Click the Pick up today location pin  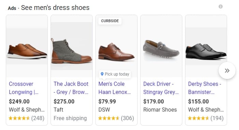102,74
